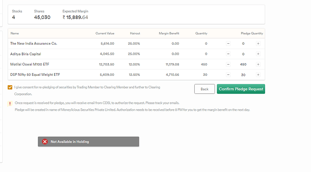Click the current value 5,409.00

click(x=107, y=74)
